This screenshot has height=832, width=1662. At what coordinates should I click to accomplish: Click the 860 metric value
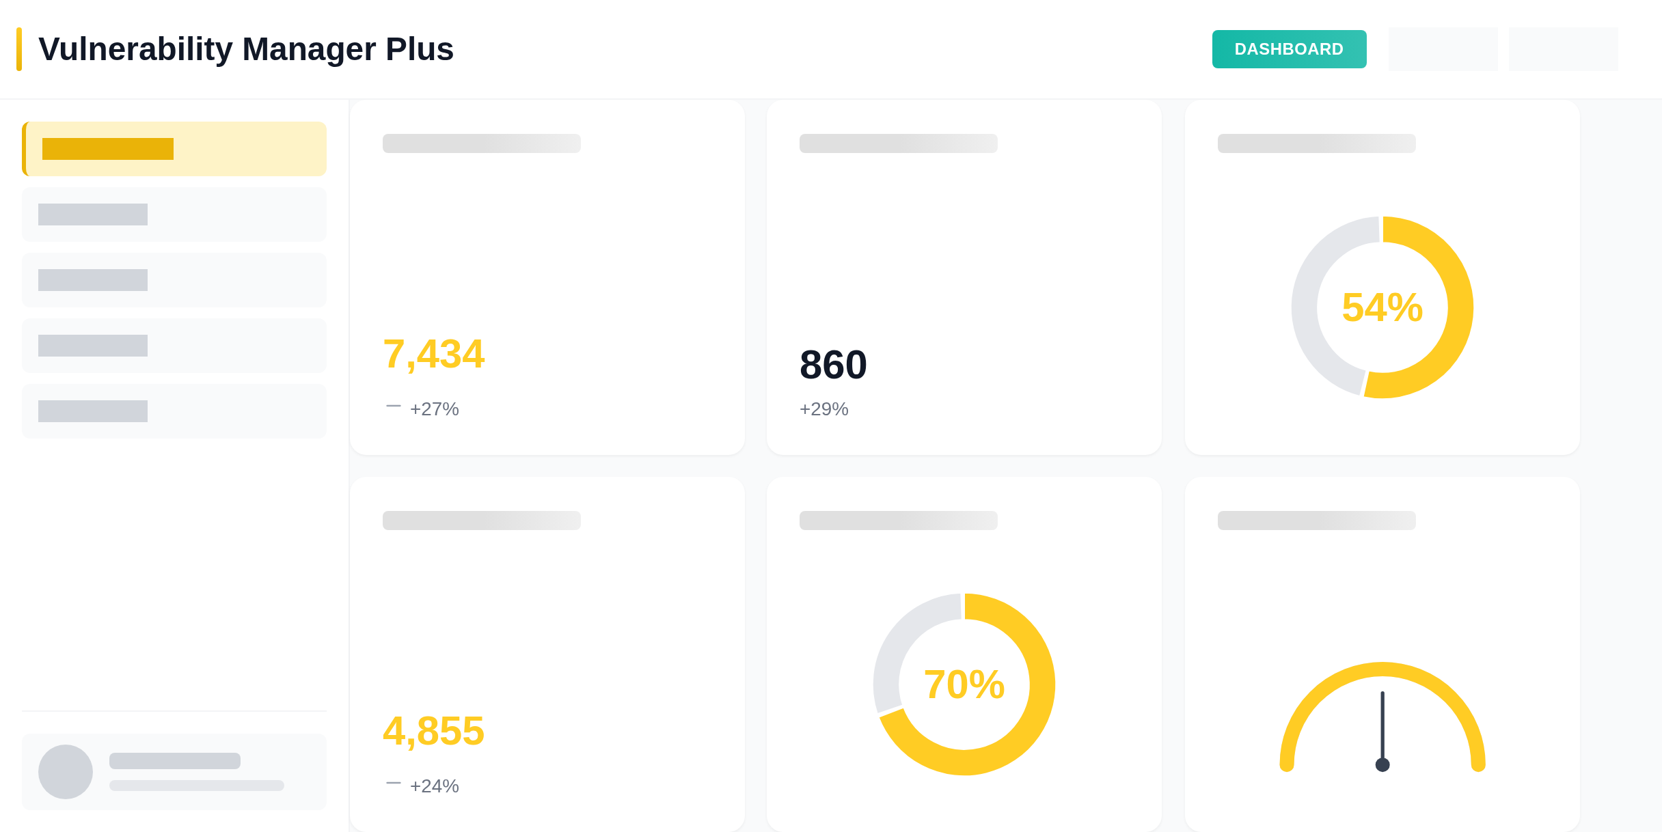tap(833, 365)
